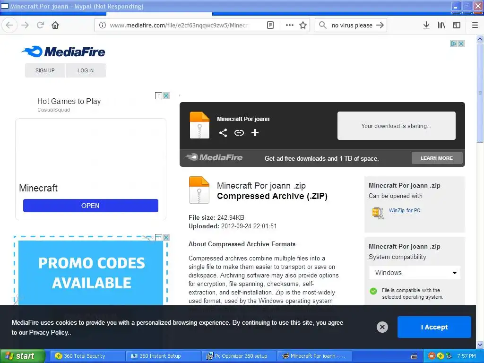Click the WinZip icon in sidebar
Viewport: 484px width, 363px height.
pyautogui.click(x=378, y=213)
